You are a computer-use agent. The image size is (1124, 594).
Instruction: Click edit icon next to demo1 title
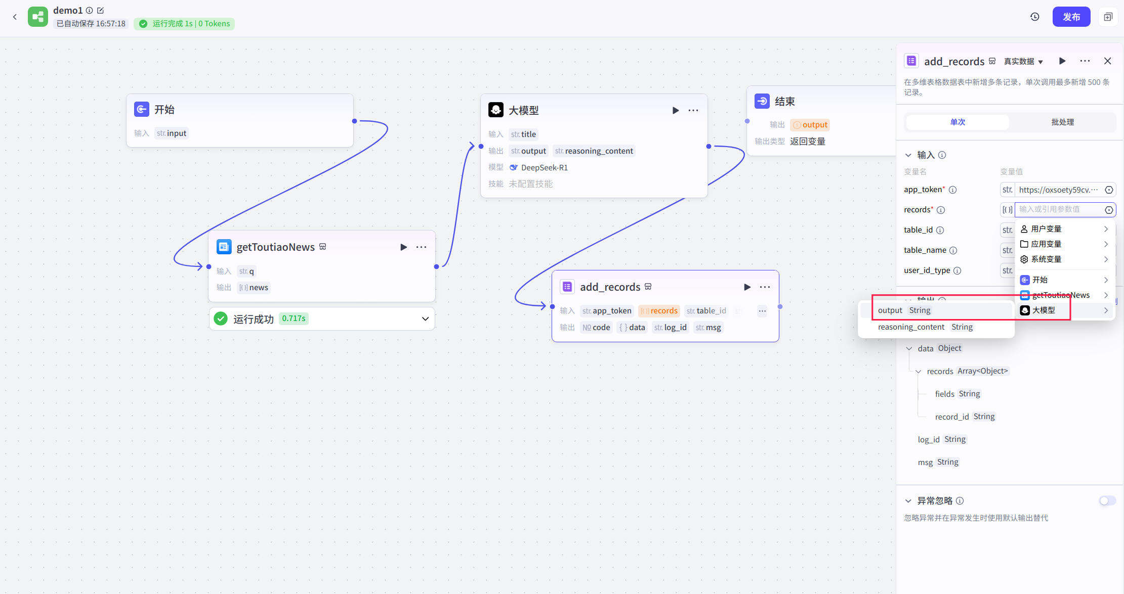point(100,10)
